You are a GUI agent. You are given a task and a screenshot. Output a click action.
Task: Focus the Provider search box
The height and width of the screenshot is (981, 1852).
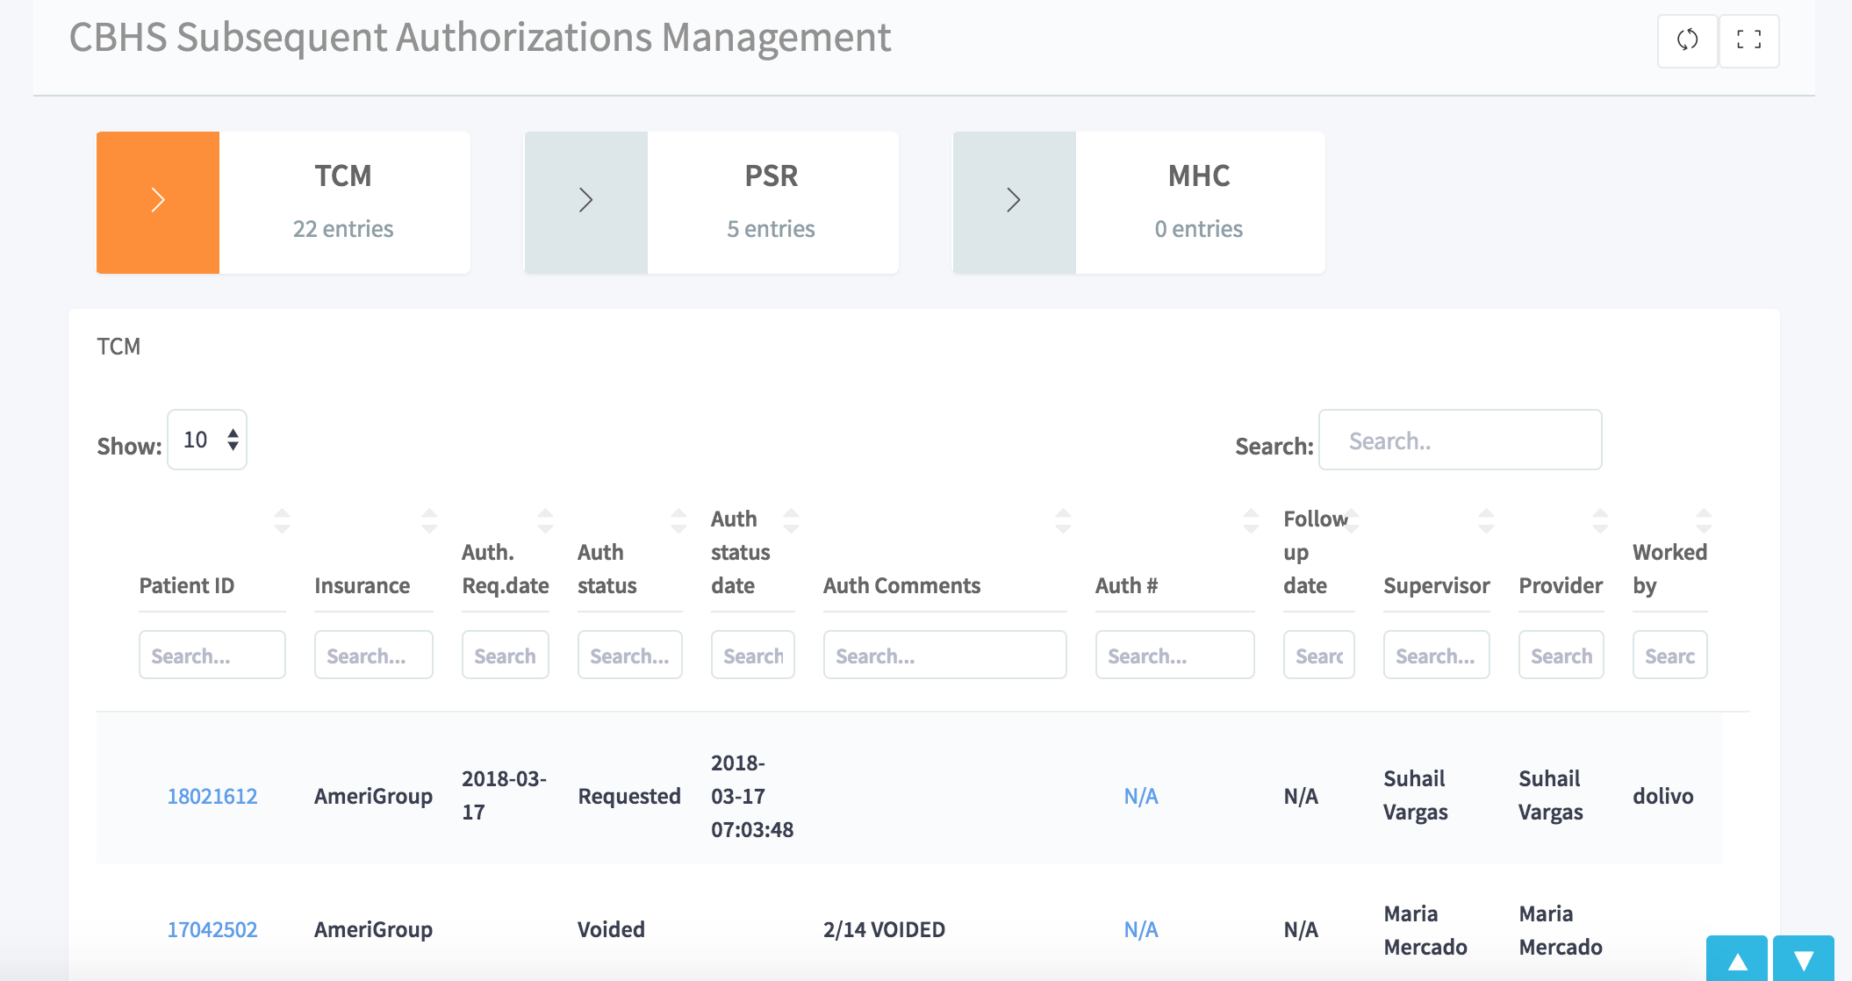tap(1561, 655)
